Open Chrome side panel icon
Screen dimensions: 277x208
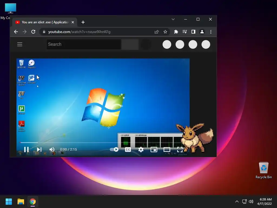pos(193,32)
